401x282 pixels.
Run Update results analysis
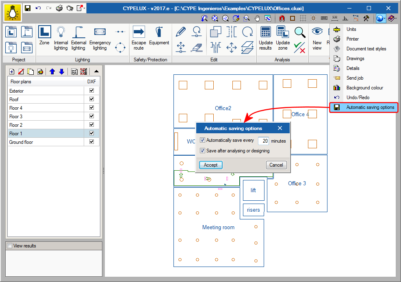(x=266, y=37)
